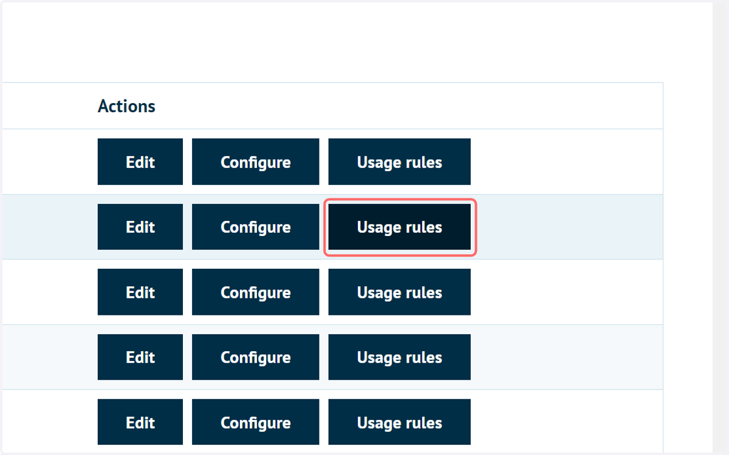Open Usage rules in the third table row
Viewport: 729px width, 455px height.
400,292
